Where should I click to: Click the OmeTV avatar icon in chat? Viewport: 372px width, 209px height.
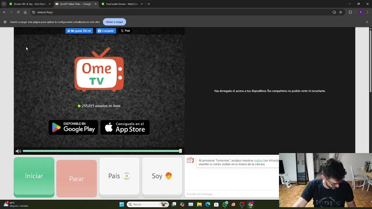[190, 161]
